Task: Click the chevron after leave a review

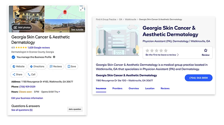Action: click(178, 55)
